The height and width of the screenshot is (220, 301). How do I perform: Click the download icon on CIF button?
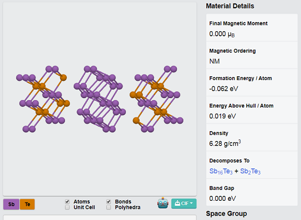click(177, 203)
